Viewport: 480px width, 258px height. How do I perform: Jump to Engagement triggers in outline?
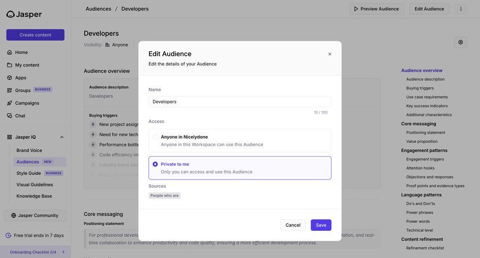click(x=425, y=159)
